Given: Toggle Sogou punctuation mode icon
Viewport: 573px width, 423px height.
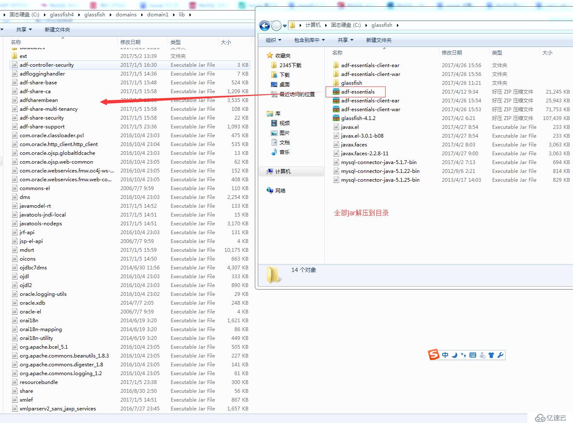Looking at the screenshot, I should (463, 355).
